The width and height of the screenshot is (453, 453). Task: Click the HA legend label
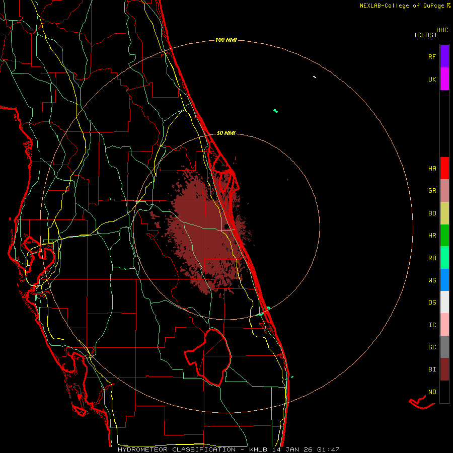pos(432,168)
